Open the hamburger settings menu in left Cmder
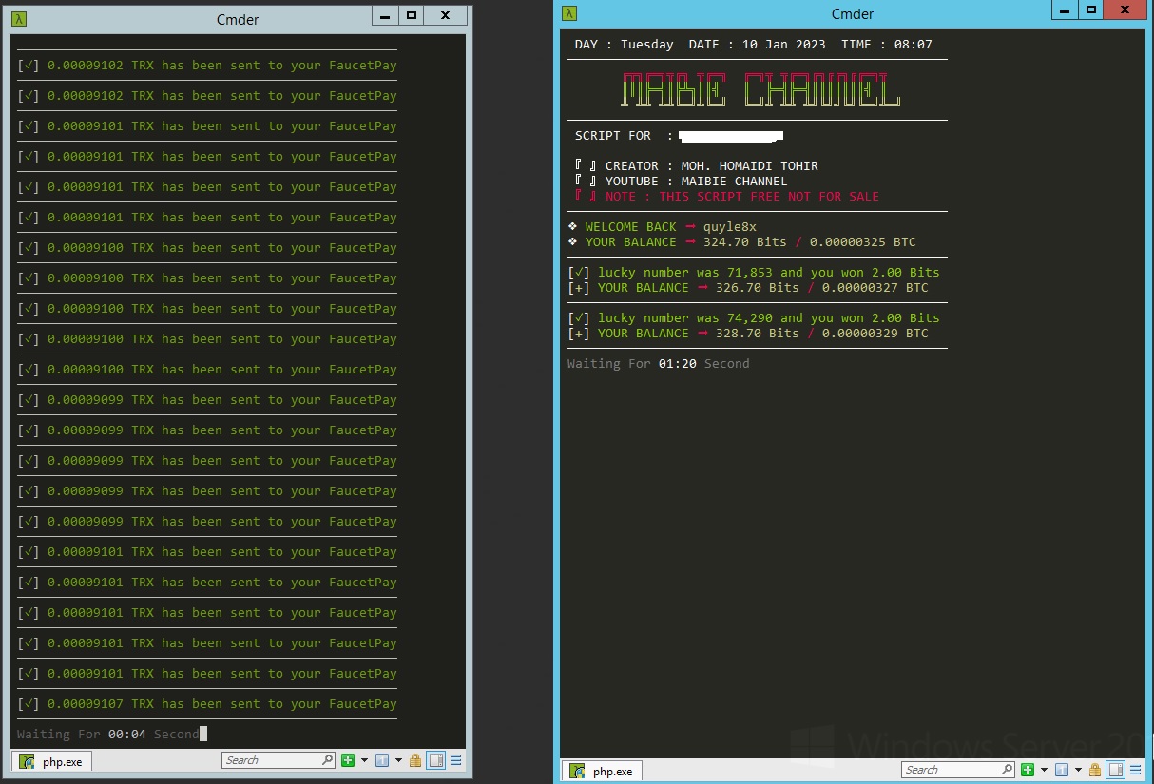 [456, 760]
